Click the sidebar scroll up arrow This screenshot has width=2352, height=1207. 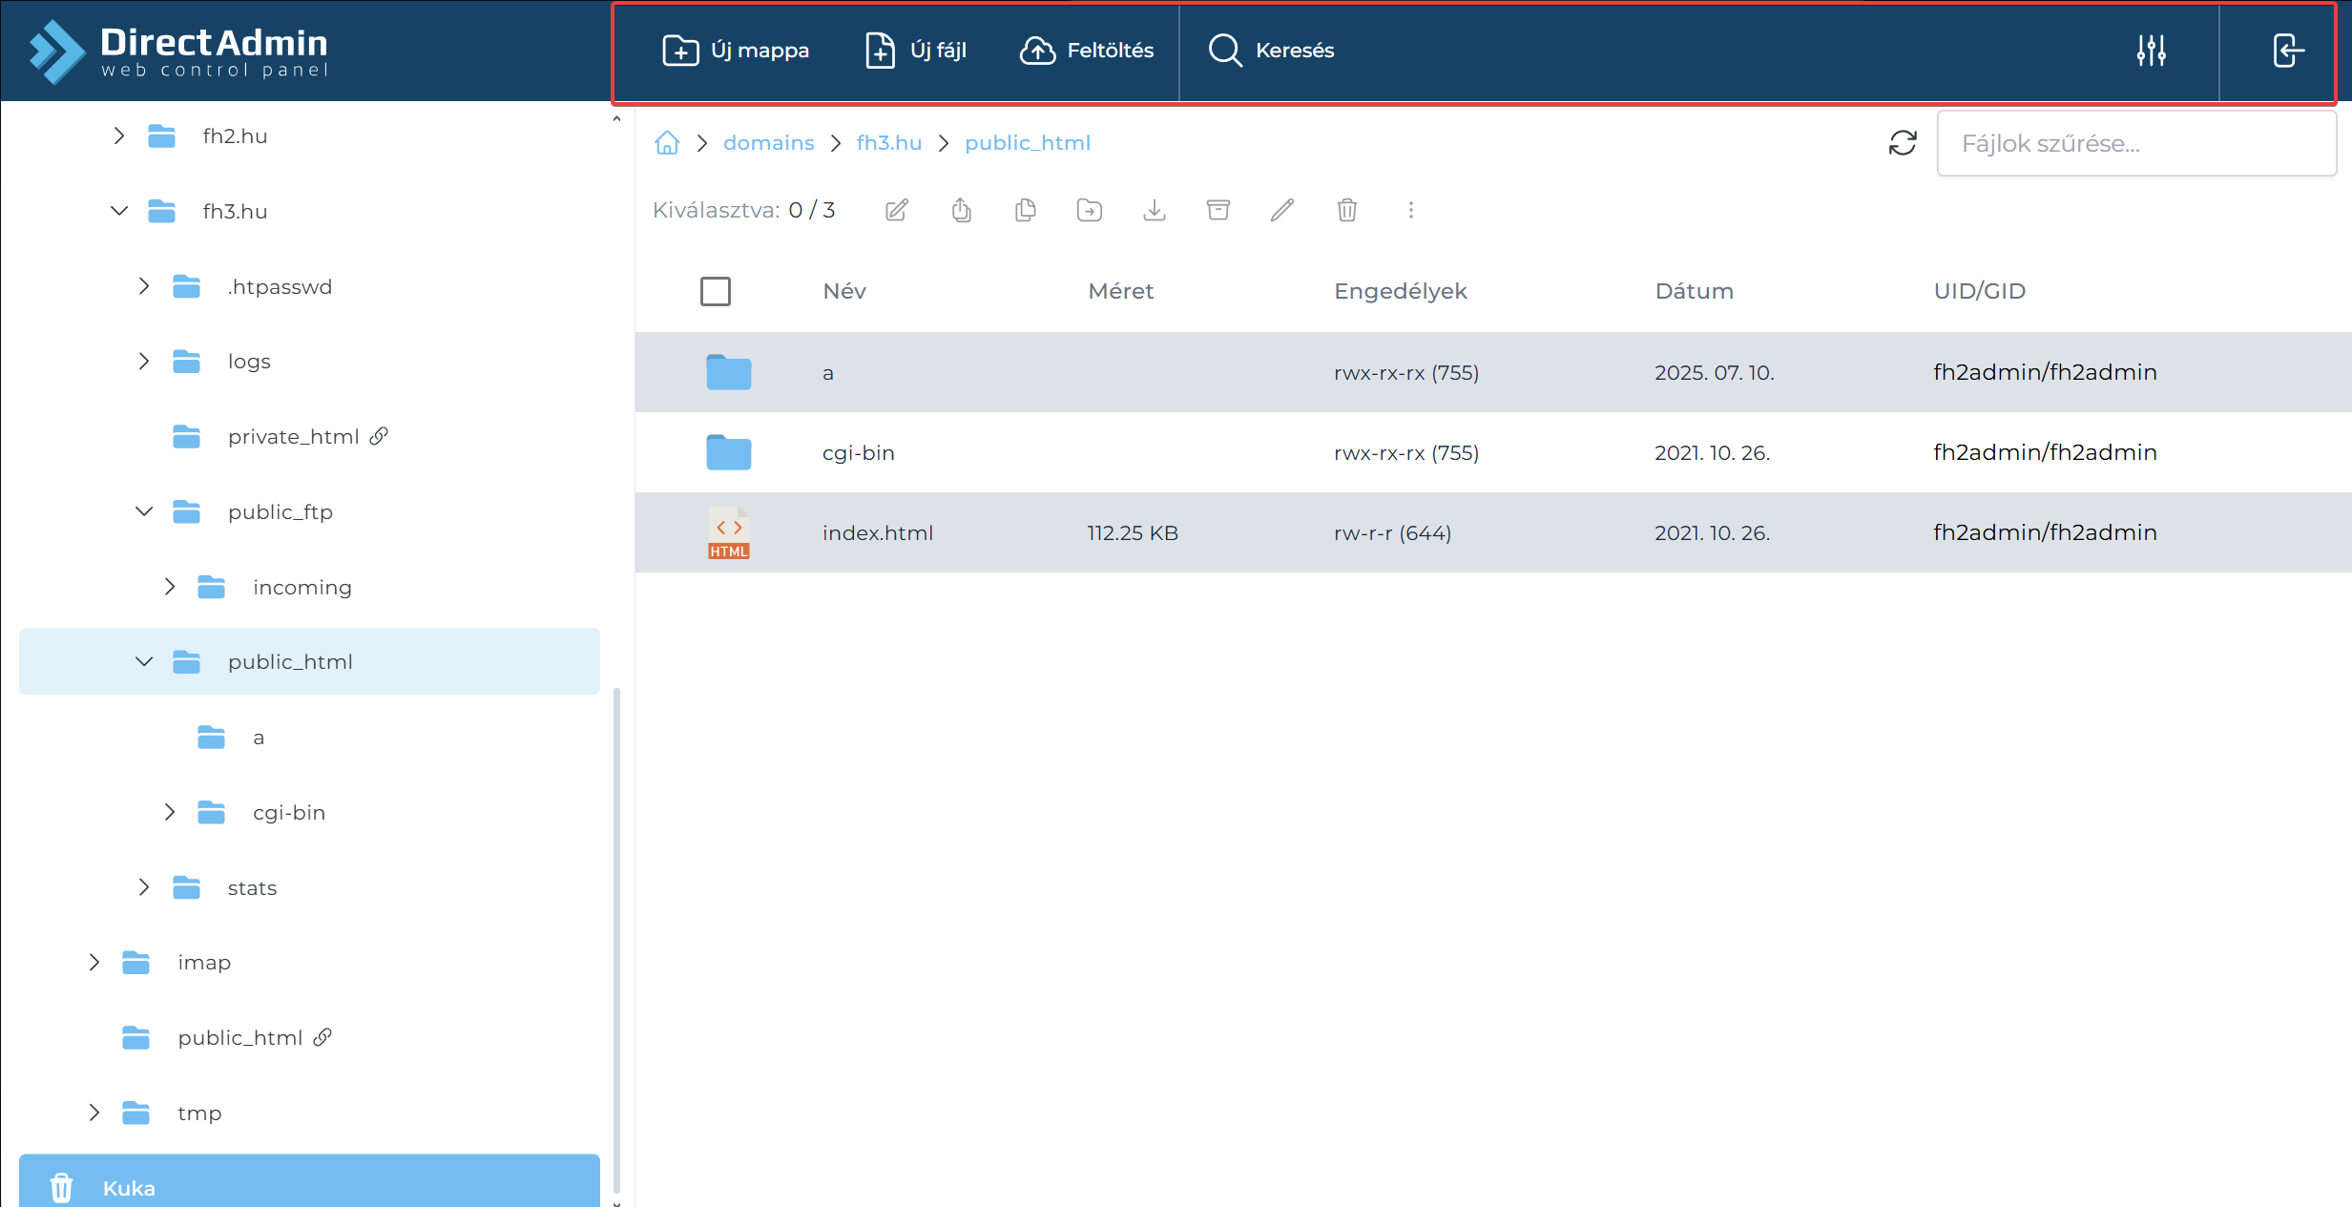point(616,119)
